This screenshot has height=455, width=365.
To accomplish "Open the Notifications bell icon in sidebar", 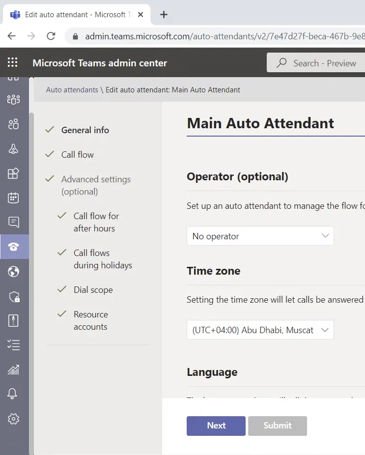I will 14,394.
